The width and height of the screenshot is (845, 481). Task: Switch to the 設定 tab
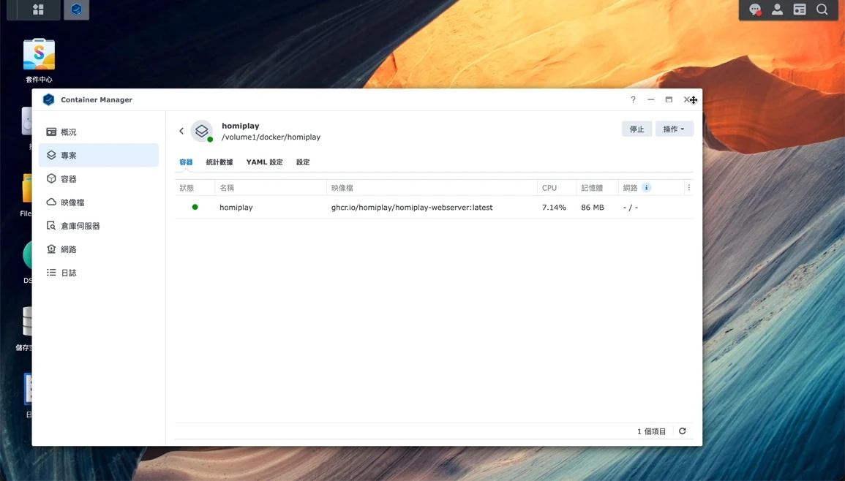(x=303, y=162)
